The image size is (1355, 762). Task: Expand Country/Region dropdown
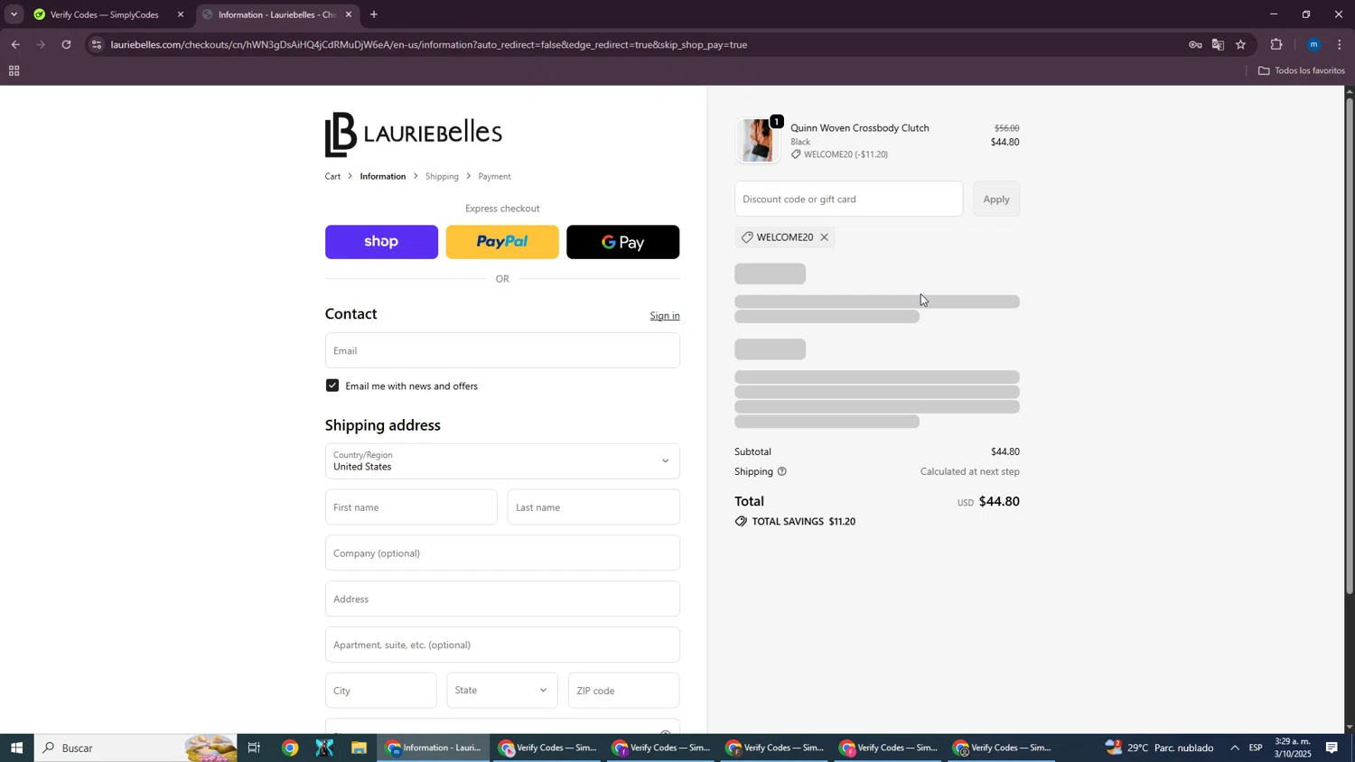[502, 461]
